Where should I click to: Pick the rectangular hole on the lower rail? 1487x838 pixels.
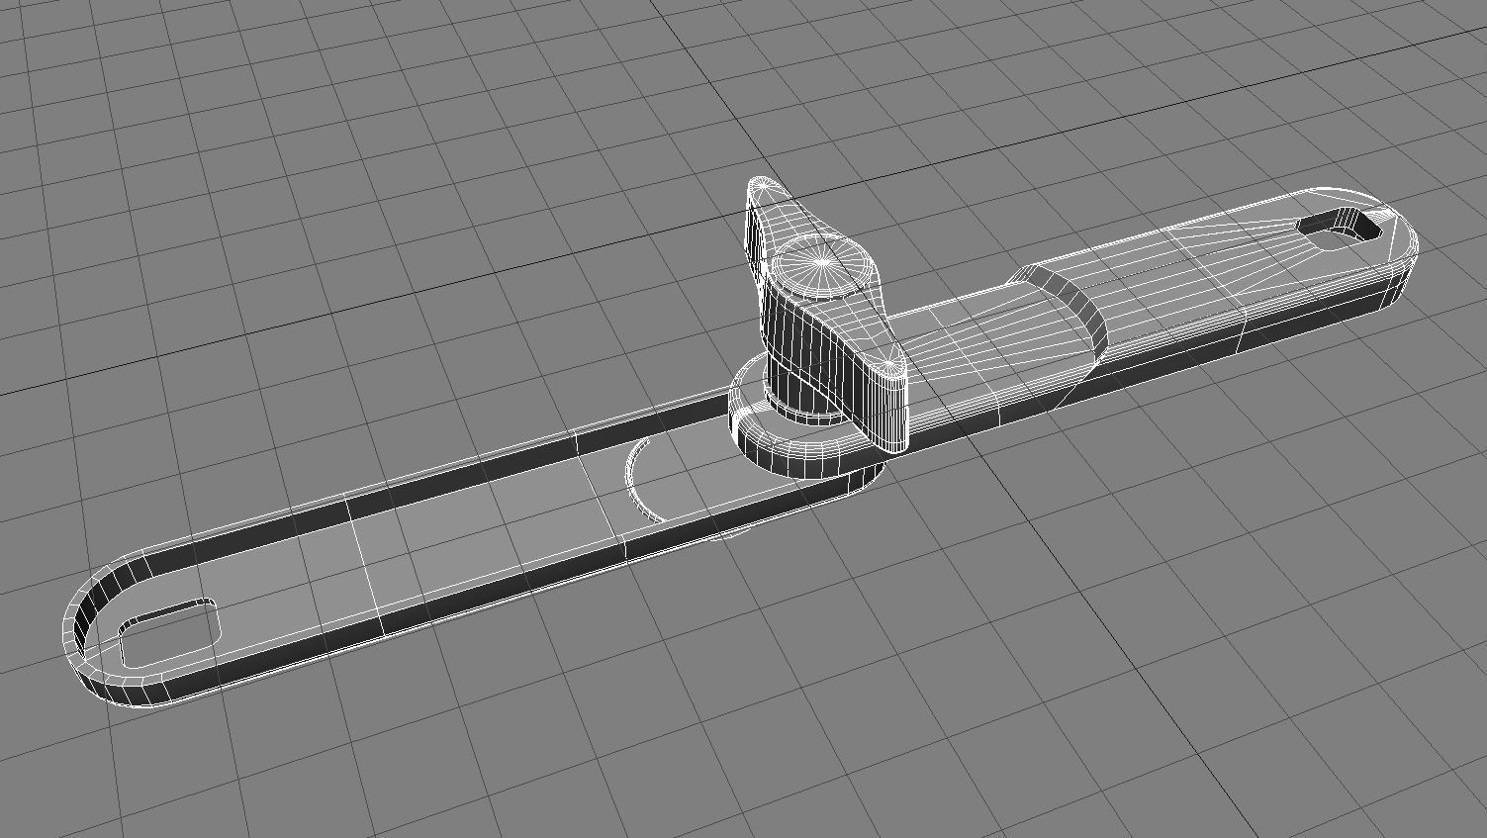[x=168, y=633]
